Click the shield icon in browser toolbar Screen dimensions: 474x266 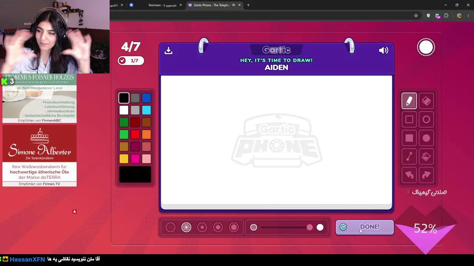(428, 16)
